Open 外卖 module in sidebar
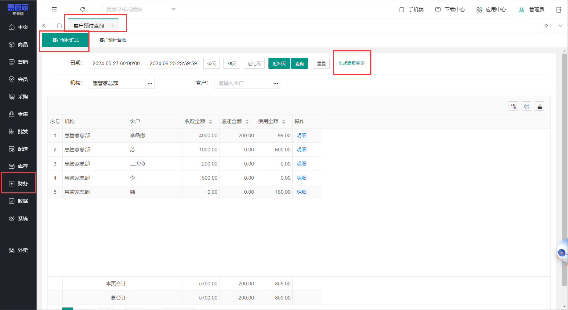The image size is (568, 310). pos(18,250)
